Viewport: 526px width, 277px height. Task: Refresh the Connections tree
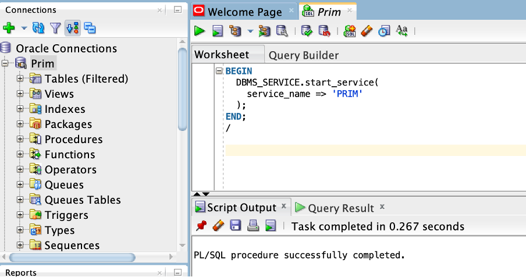pyautogui.click(x=38, y=28)
